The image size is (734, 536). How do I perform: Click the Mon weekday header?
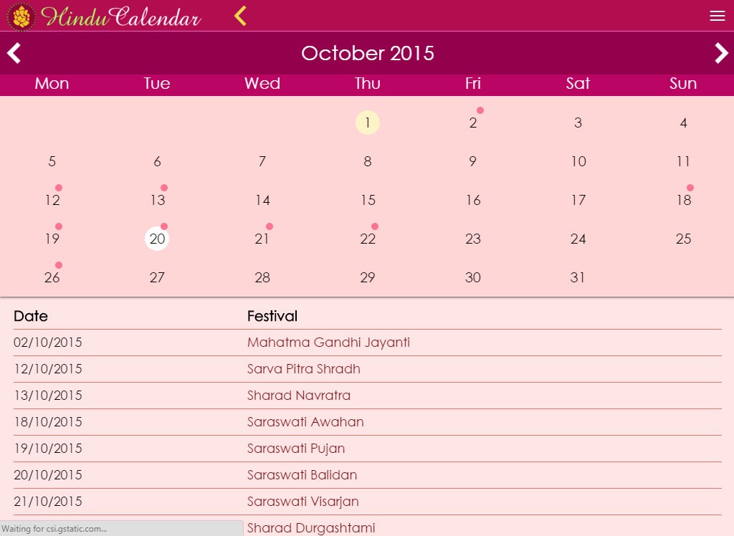52,83
